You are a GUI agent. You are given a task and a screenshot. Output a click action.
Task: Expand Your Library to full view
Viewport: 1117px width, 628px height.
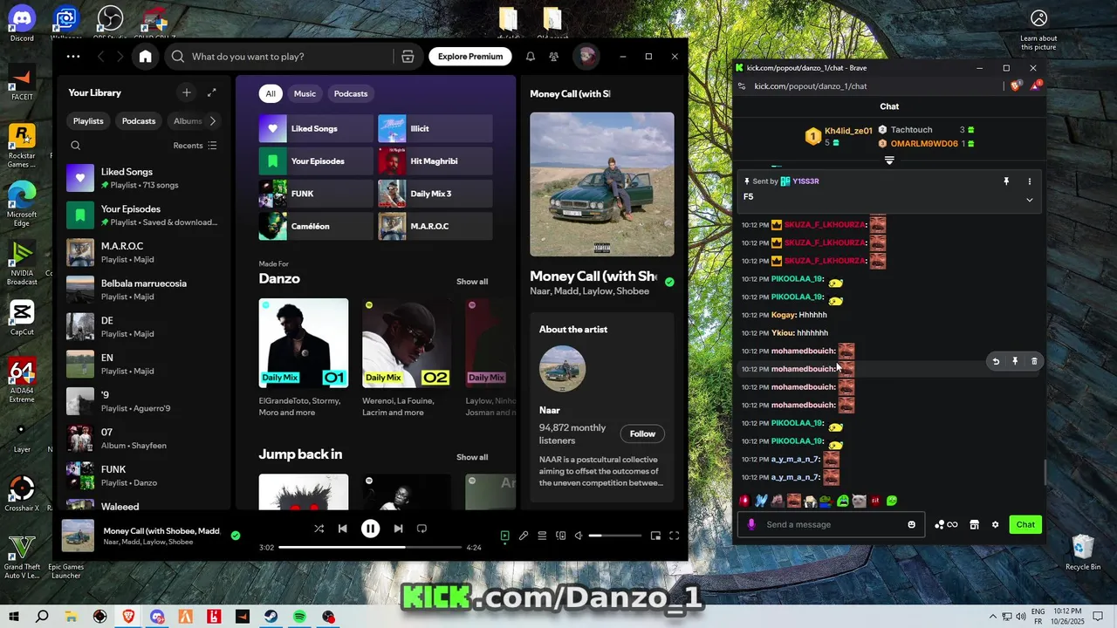coord(211,92)
